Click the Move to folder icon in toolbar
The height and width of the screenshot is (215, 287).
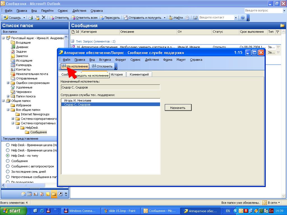point(37,18)
